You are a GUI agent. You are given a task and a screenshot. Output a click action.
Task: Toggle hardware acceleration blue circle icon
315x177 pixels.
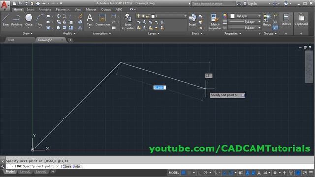298,173
